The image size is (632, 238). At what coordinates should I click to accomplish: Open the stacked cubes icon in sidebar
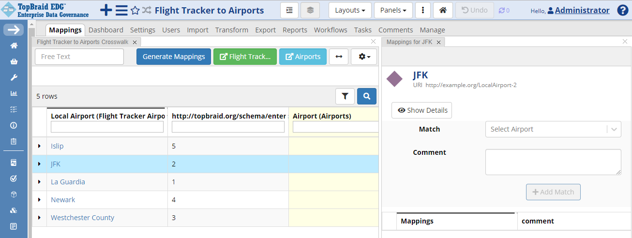[x=14, y=210]
